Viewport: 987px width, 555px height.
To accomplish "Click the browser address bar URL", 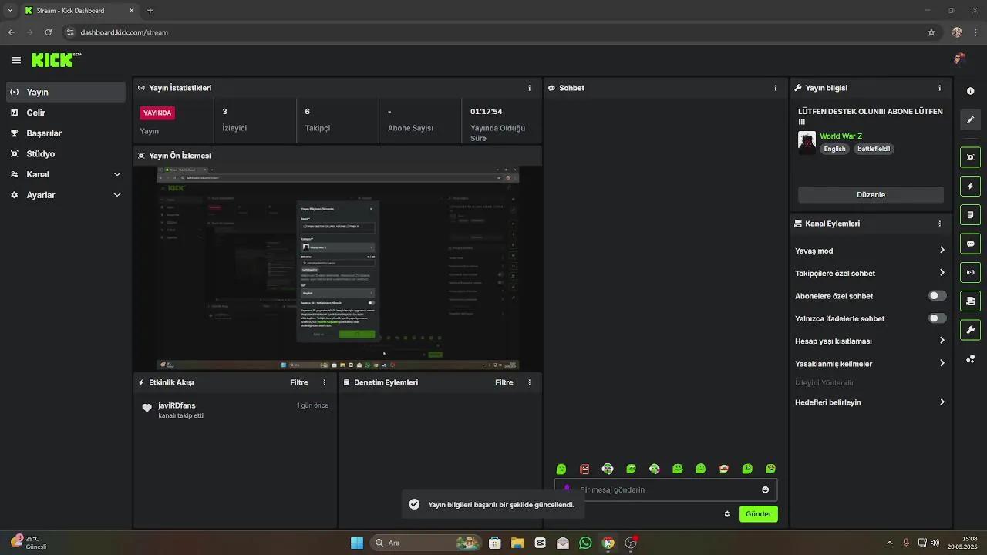I will click(x=124, y=32).
